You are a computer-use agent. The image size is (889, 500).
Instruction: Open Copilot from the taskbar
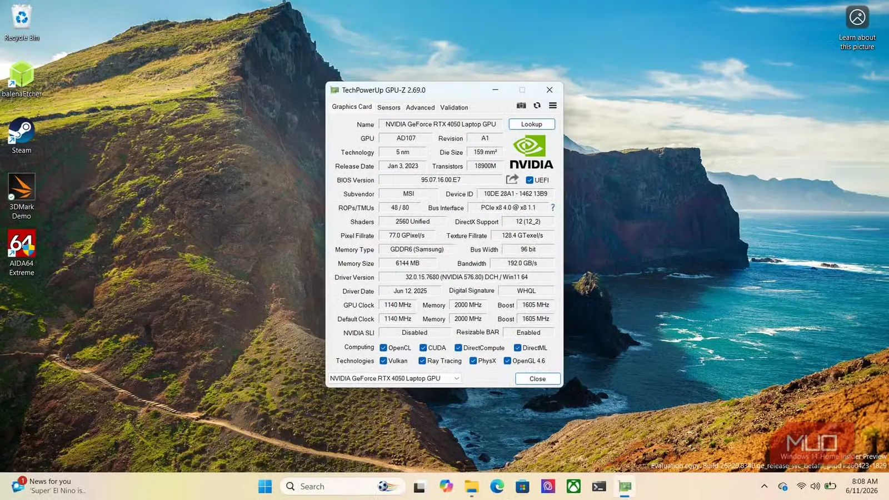446,487
